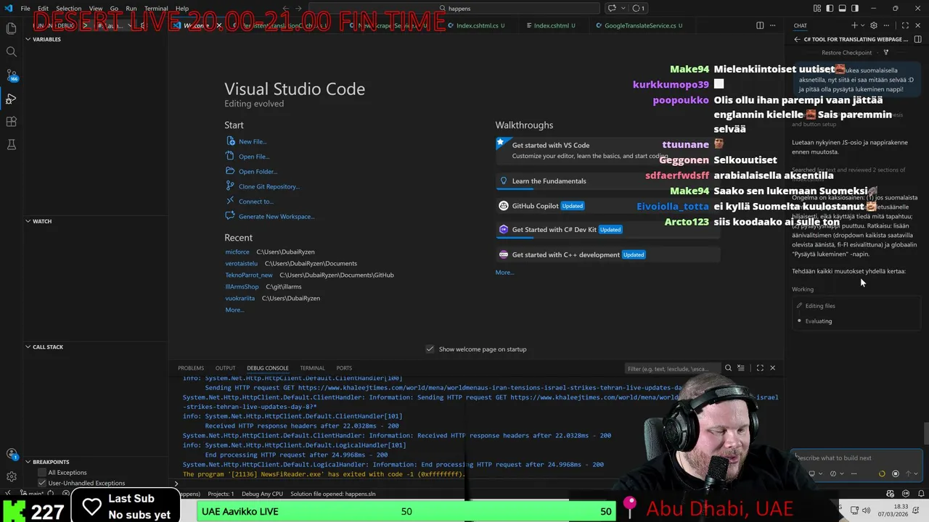Open the Search view in activity bar
This screenshot has width=929, height=522.
tap(12, 52)
